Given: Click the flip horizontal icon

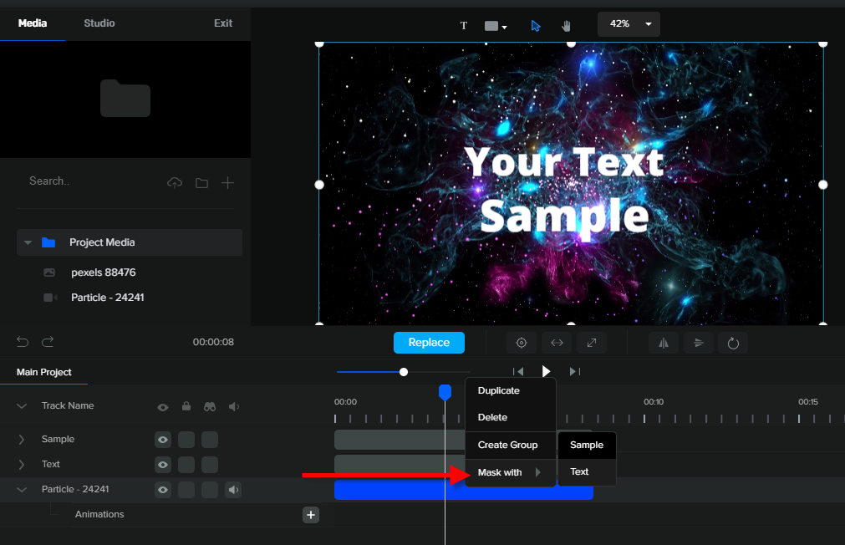Looking at the screenshot, I should (x=664, y=343).
